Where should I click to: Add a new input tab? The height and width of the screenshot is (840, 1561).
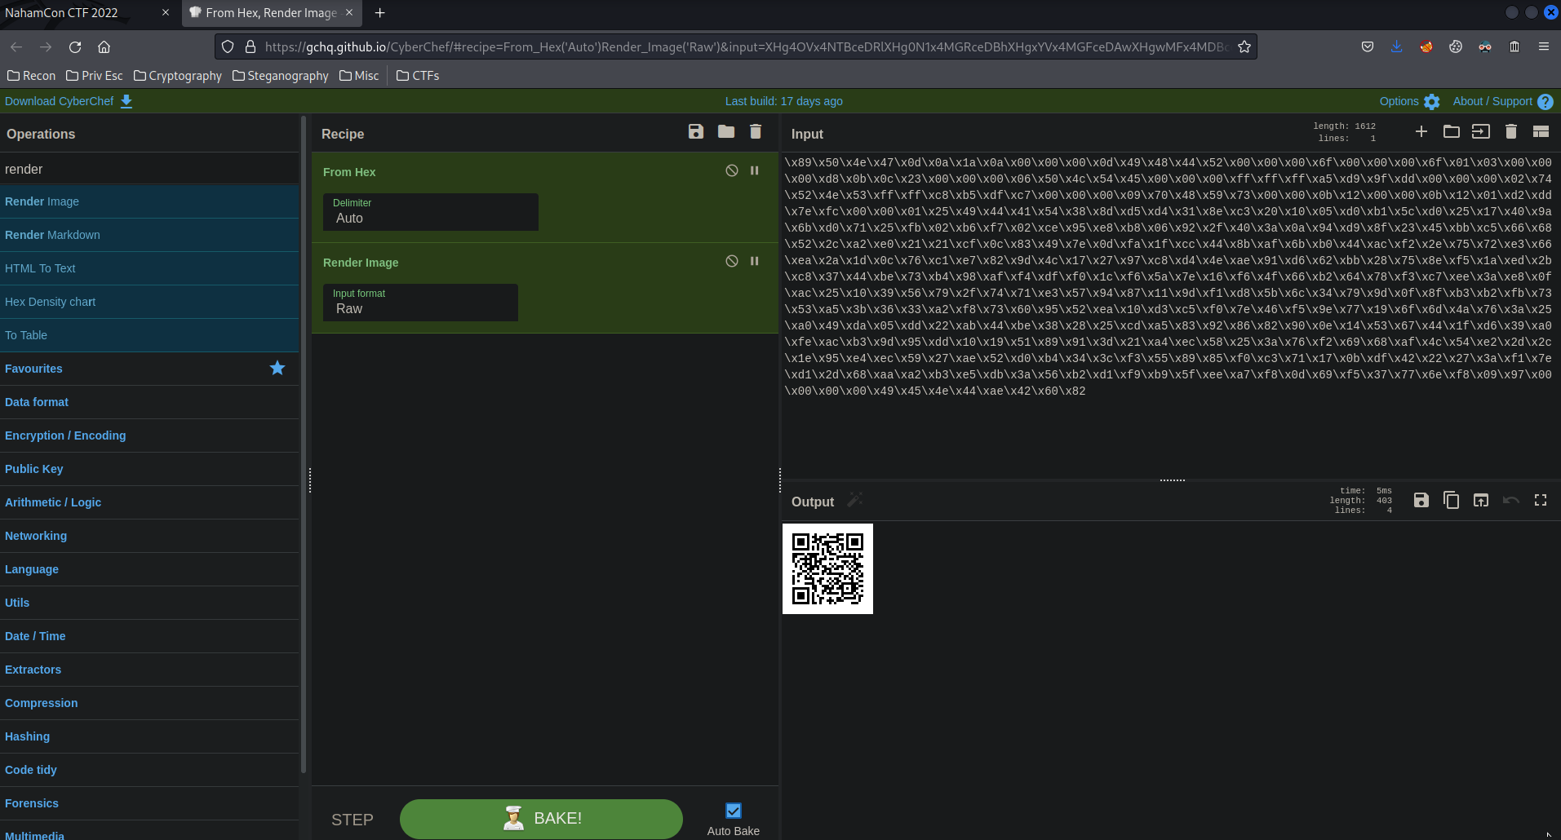click(1421, 131)
